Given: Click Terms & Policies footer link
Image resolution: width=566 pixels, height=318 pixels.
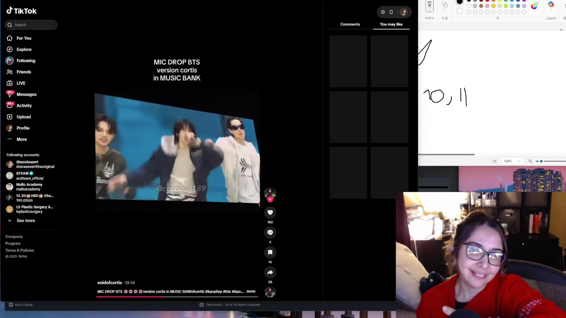Looking at the screenshot, I should pyautogui.click(x=19, y=250).
